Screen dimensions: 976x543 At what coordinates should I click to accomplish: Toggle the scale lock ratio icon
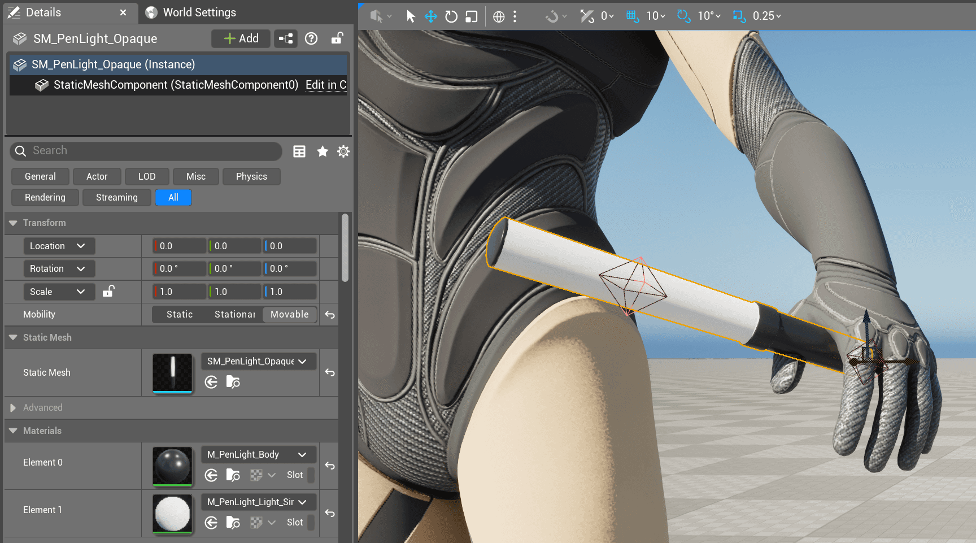point(108,292)
